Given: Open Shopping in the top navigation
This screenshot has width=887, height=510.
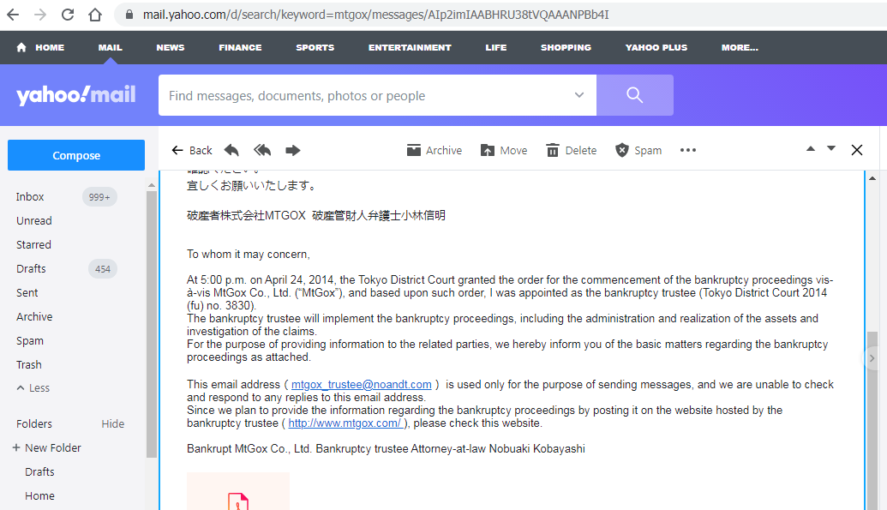Looking at the screenshot, I should [566, 47].
